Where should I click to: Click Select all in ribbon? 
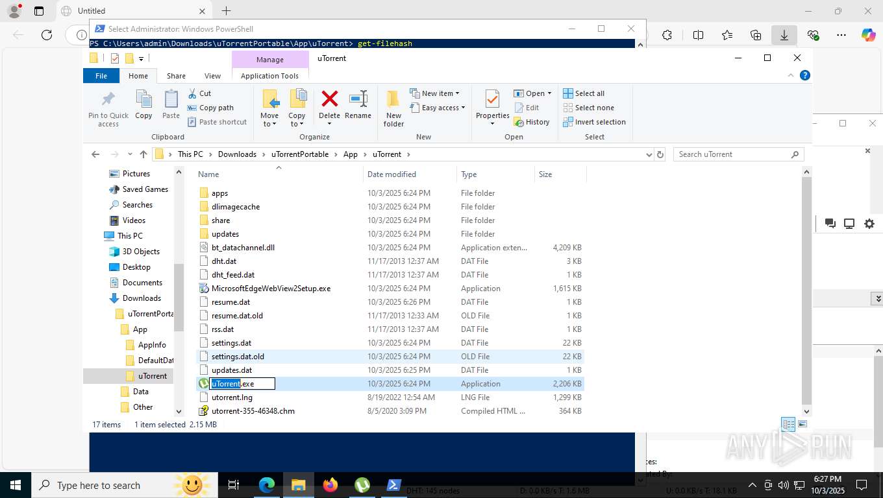pos(584,93)
